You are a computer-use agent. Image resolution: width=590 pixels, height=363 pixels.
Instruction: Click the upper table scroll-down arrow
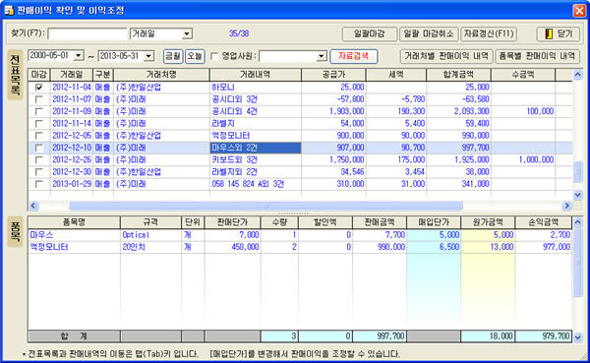click(x=577, y=195)
